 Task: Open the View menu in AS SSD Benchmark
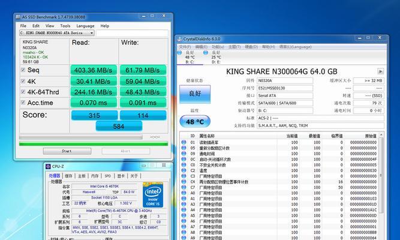[50, 26]
